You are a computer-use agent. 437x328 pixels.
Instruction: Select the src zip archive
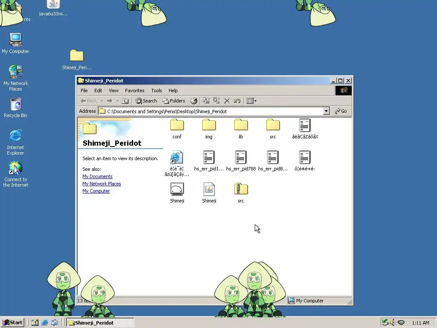click(241, 193)
